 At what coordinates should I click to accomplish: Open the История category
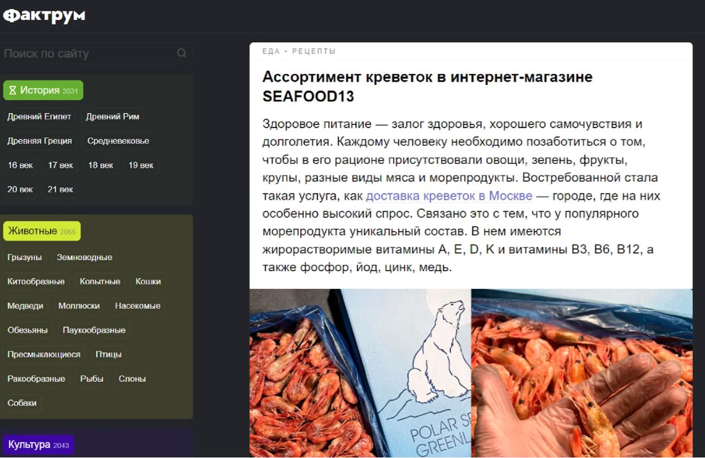[43, 90]
